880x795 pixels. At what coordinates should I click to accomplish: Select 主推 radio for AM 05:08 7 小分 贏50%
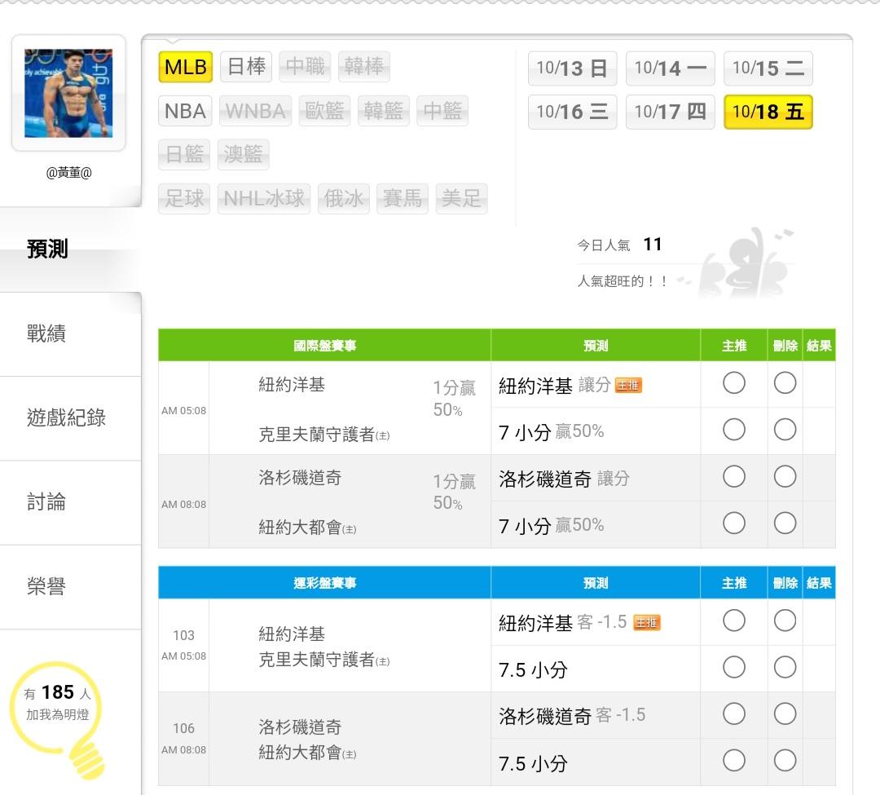733,430
